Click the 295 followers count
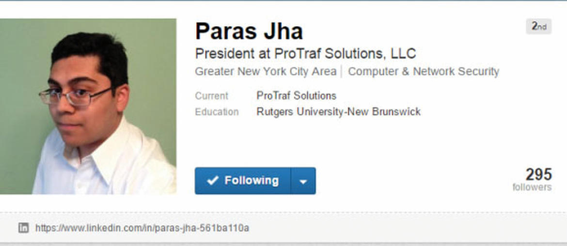The height and width of the screenshot is (246, 567). pyautogui.click(x=538, y=174)
